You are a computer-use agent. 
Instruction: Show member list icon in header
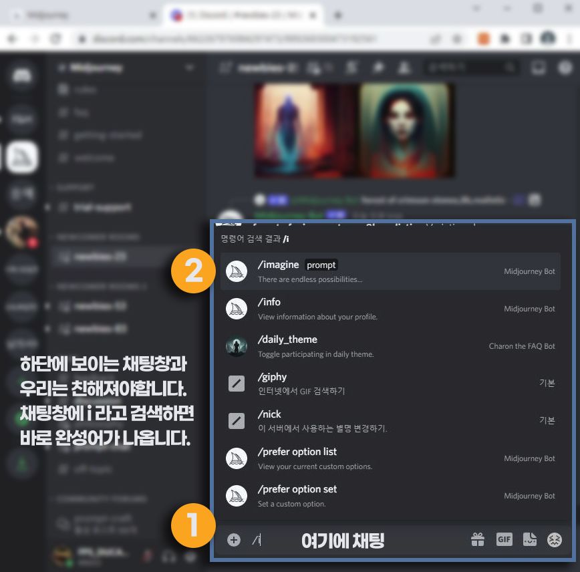[x=405, y=67]
